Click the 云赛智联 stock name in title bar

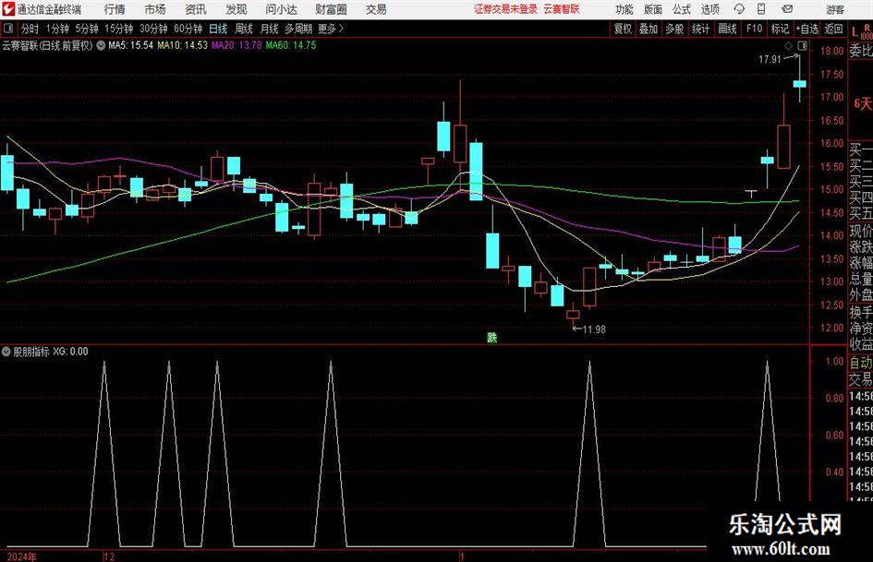click(562, 9)
